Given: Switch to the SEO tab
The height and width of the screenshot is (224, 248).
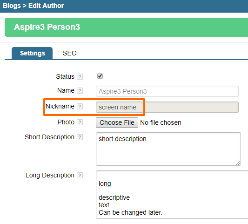Looking at the screenshot, I should pos(70,53).
